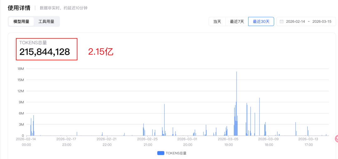The image size is (338, 159).
Task: Click the tallest bar near 2026-03-05
Action: [237, 104]
